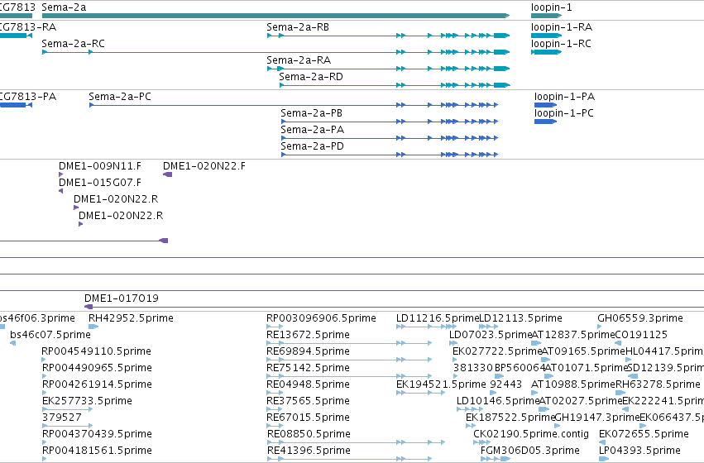Click the RP004370439.5prime EST label

pyautogui.click(x=97, y=434)
